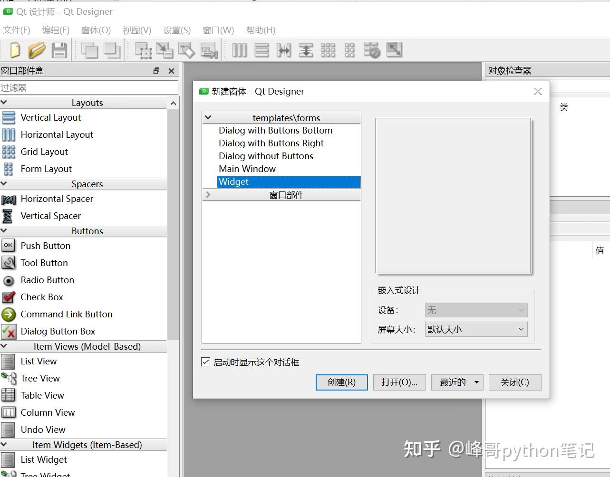Select the Lay Out in a Grid toolbar icon
Viewport: 610px width, 477px height.
328,50
